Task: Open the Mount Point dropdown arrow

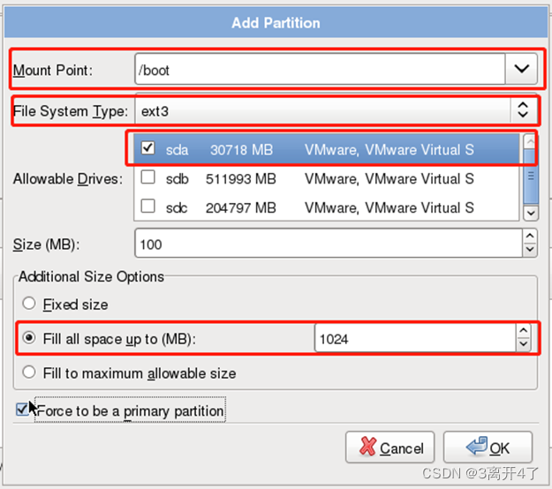Action: pos(521,69)
